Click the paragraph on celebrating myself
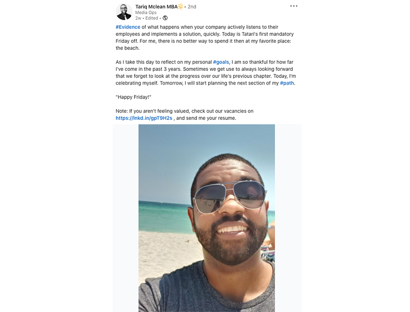410x312 pixels. (206, 73)
